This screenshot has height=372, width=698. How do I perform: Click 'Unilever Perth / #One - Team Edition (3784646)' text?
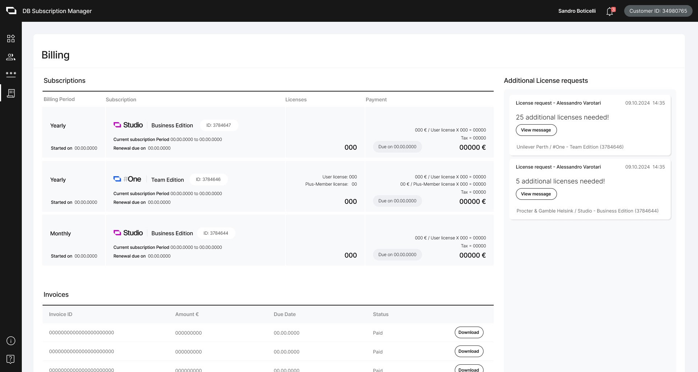coord(570,147)
